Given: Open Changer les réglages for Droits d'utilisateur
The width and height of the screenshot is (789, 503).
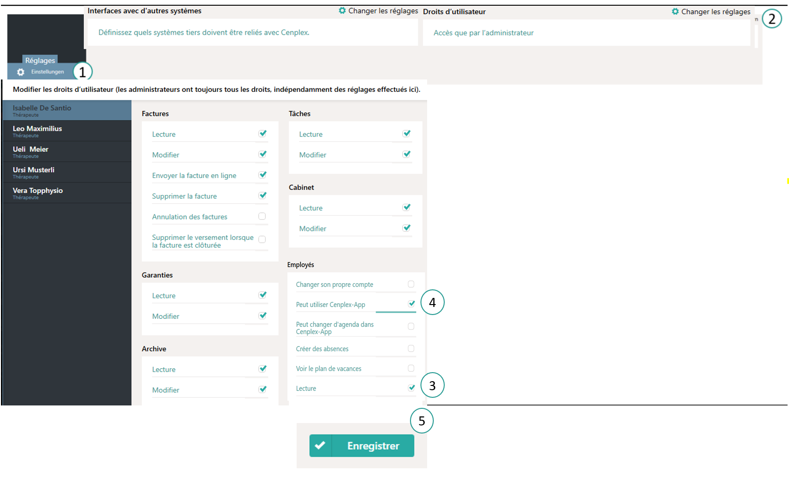Looking at the screenshot, I should (x=715, y=11).
